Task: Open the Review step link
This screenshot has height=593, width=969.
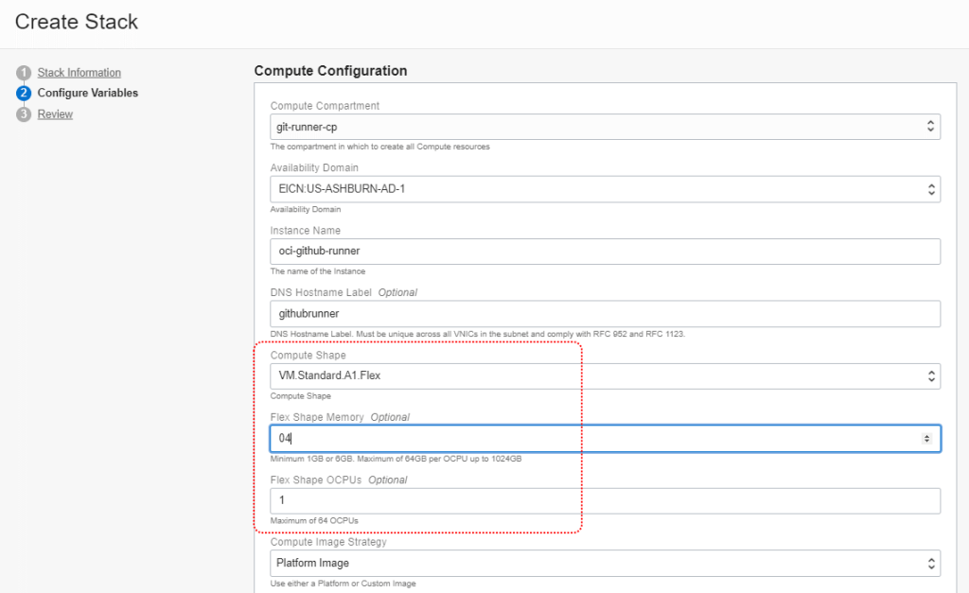Action: (x=55, y=114)
